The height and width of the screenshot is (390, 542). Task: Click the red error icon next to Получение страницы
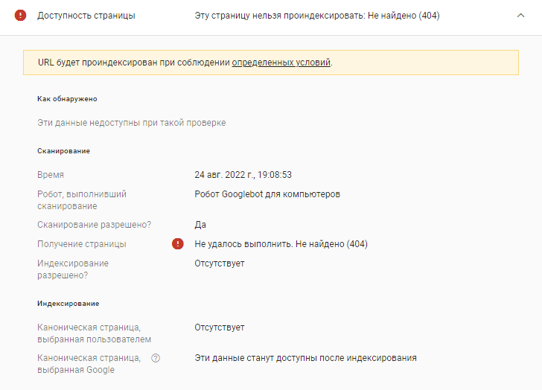point(178,244)
